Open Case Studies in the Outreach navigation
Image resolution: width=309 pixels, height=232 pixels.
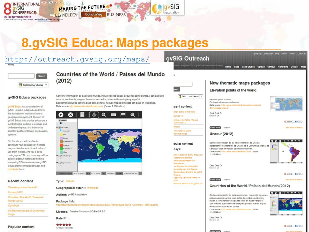[x=248, y=67]
